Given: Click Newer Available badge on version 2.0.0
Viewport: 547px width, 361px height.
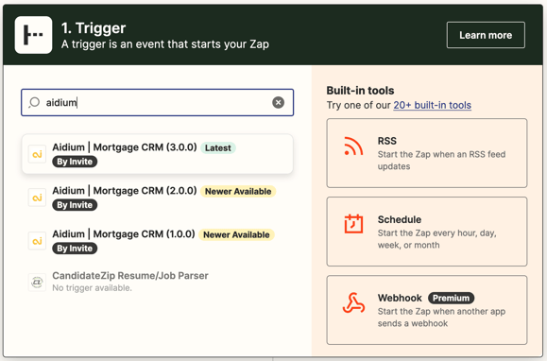Looking at the screenshot, I should point(238,191).
